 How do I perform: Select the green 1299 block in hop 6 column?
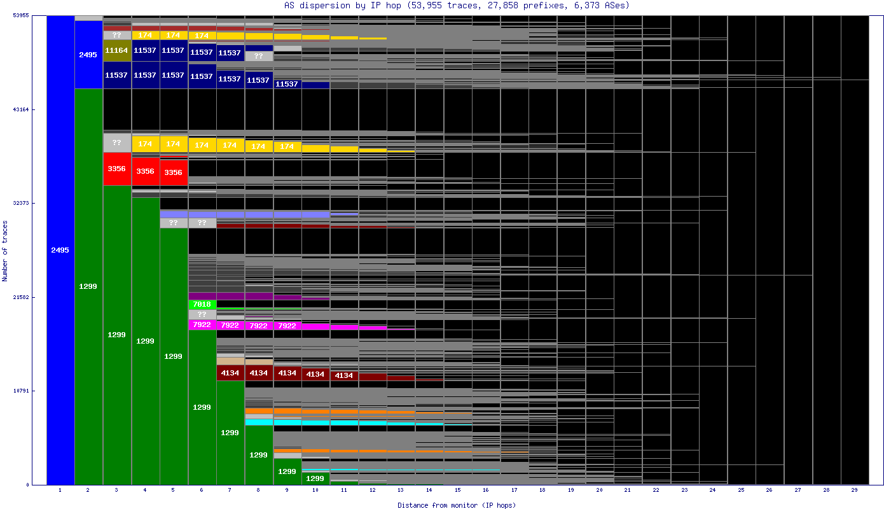coord(202,407)
